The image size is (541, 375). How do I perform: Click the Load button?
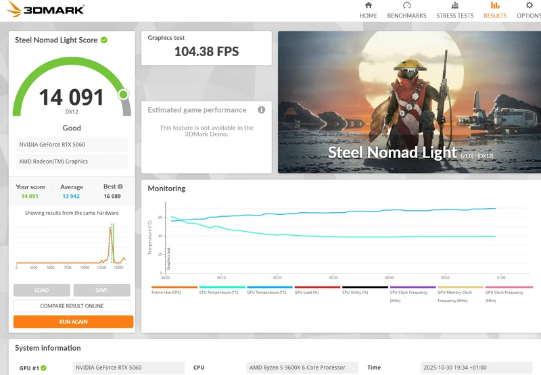(x=42, y=291)
